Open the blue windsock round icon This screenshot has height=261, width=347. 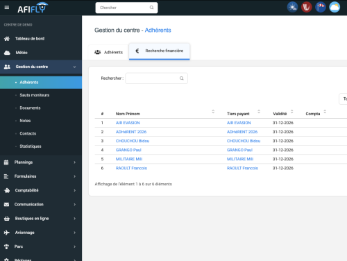tap(321, 7)
